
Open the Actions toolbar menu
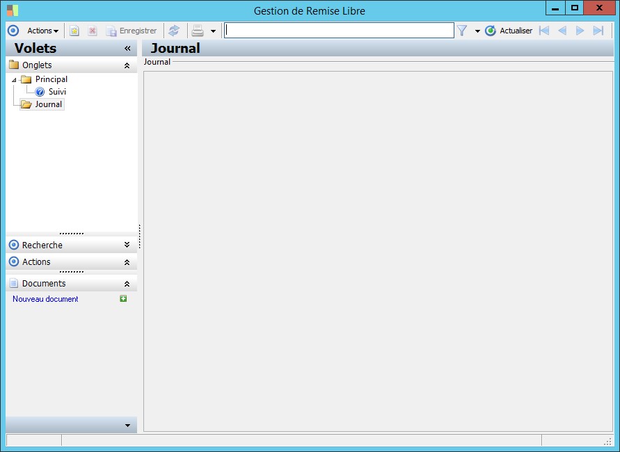click(42, 31)
